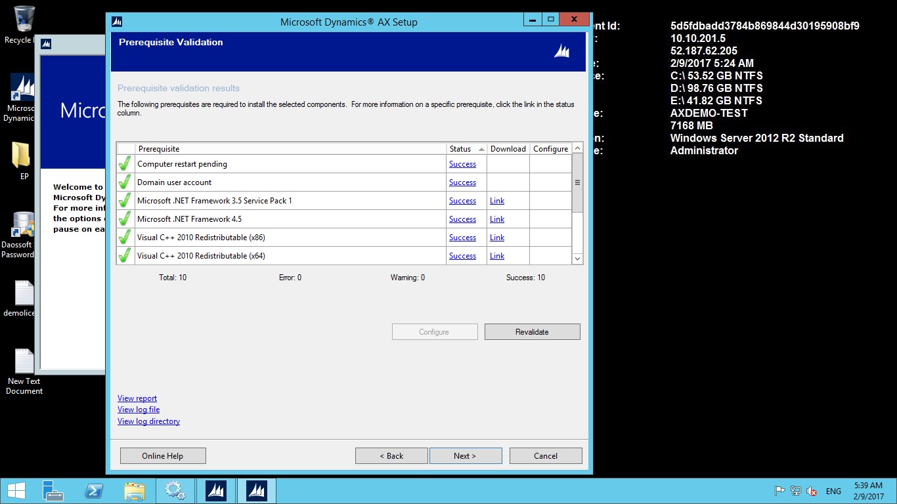Open the demolice text file icon
The width and height of the screenshot is (897, 504).
click(x=20, y=299)
